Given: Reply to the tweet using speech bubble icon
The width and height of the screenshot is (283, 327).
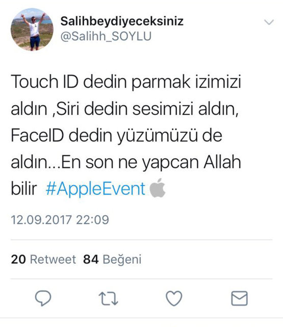Looking at the screenshot, I should click(x=43, y=298).
